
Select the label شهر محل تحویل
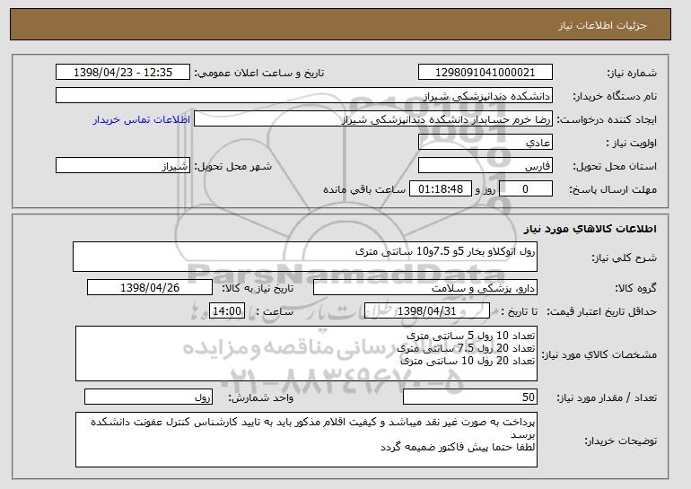click(232, 166)
